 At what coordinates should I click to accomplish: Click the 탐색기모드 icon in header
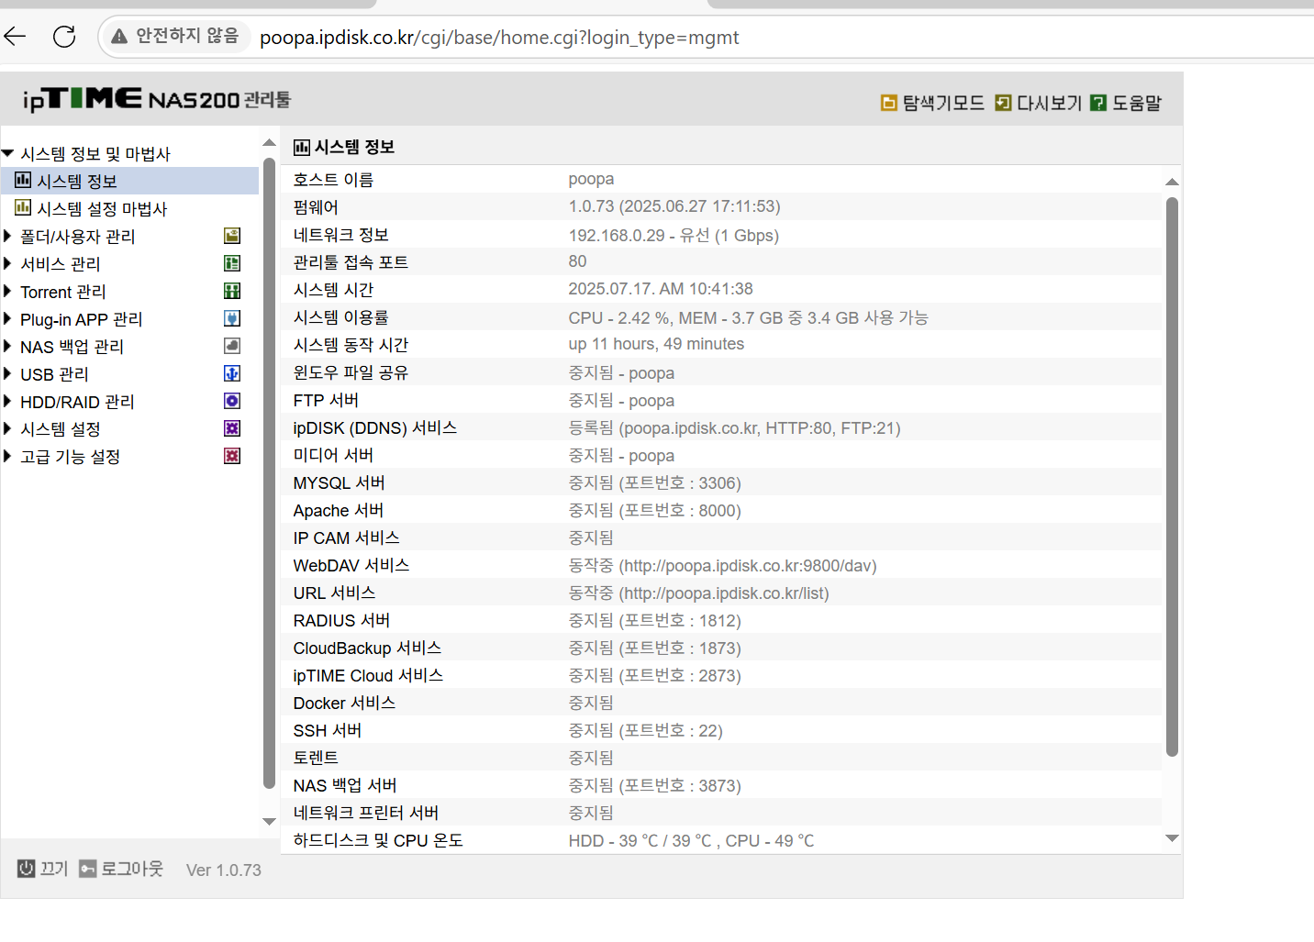coord(888,103)
